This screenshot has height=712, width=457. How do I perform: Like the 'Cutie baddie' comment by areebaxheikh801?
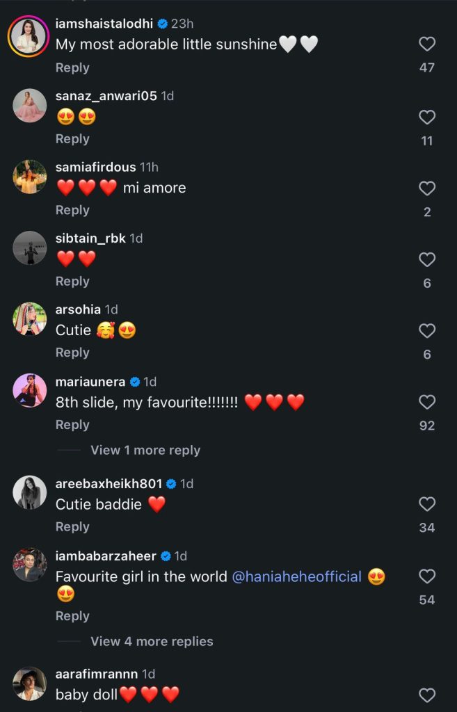coord(426,504)
